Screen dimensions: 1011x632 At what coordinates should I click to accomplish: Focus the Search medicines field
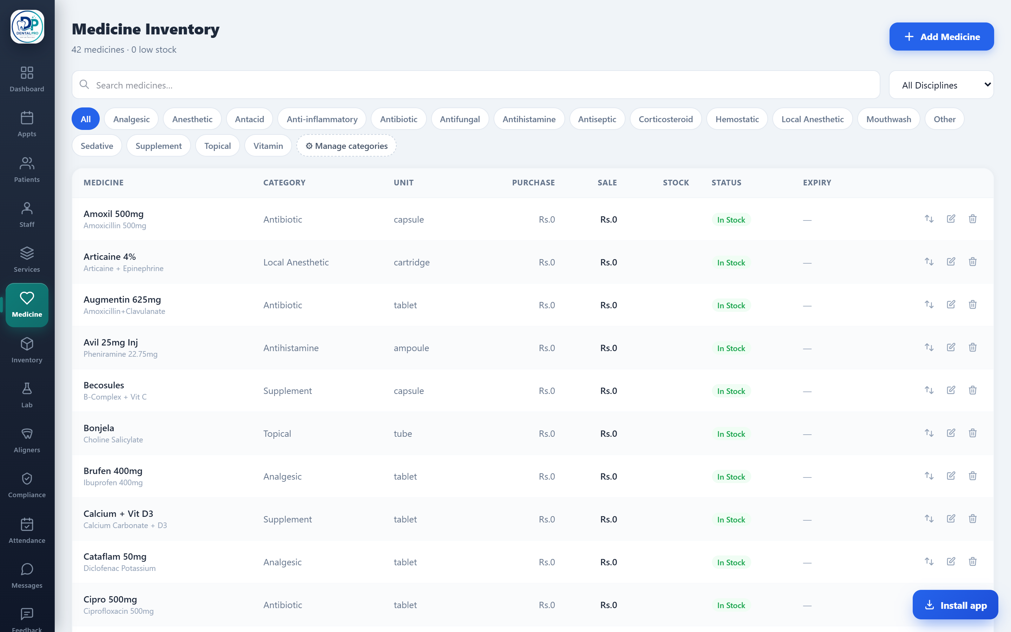tap(476, 85)
